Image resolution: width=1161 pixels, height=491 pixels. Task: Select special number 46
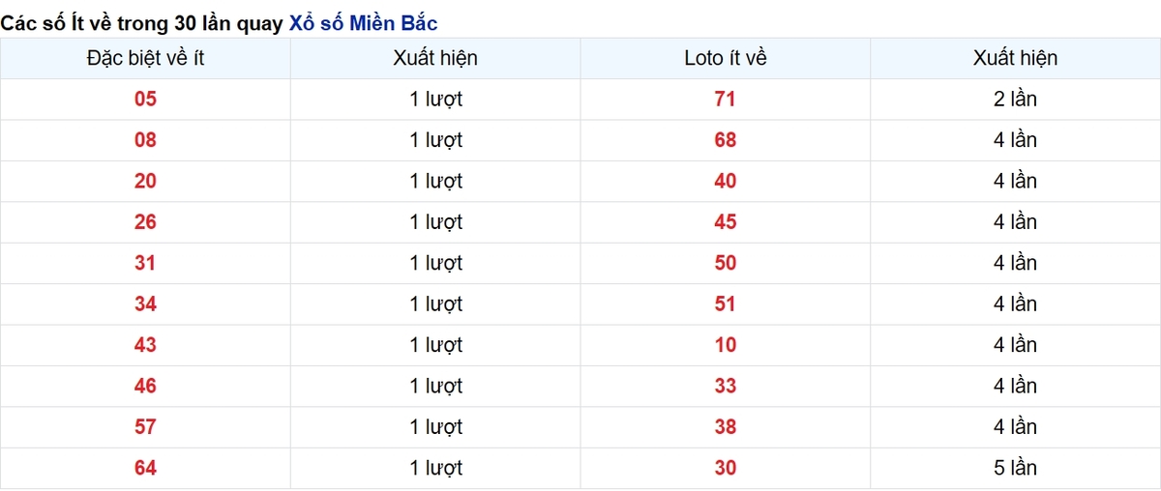[x=145, y=386]
